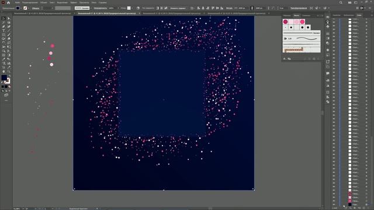The width and height of the screenshot is (374, 210).
Task: Set the None fill mode in toolbox
Action: [x=9, y=87]
